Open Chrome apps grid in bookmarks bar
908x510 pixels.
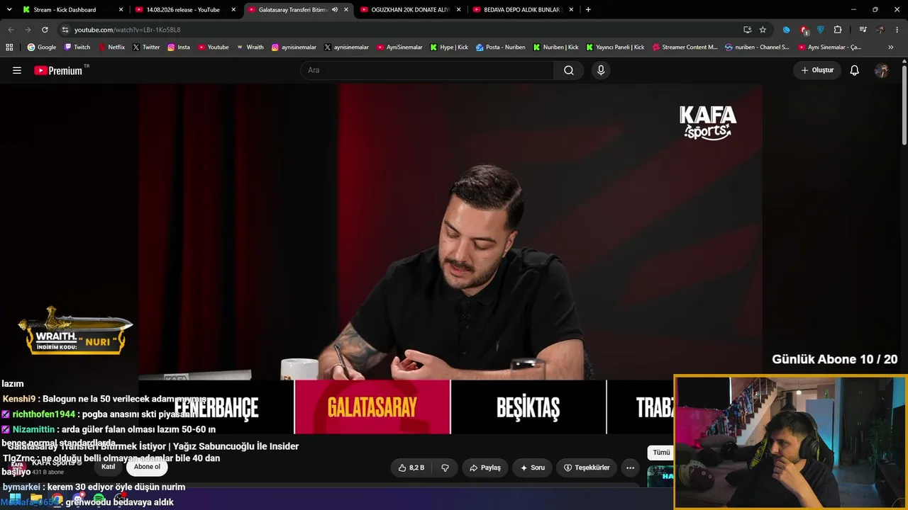9,47
